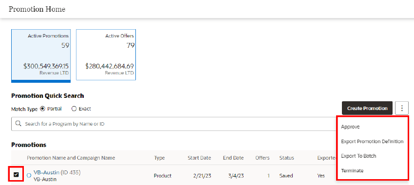Choose Terminate from the menu
Viewport: 414px width, 185px height.
coord(352,171)
